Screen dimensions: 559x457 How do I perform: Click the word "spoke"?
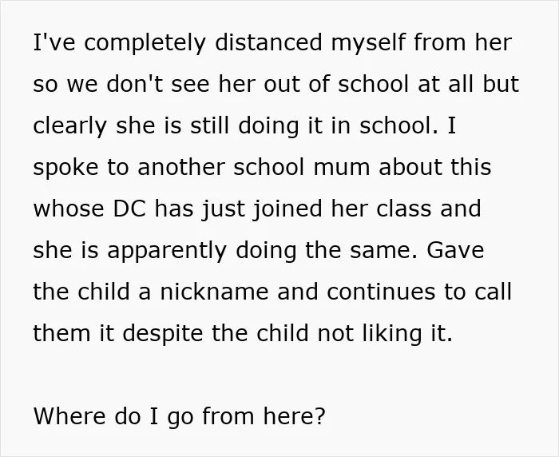pyautogui.click(x=65, y=168)
